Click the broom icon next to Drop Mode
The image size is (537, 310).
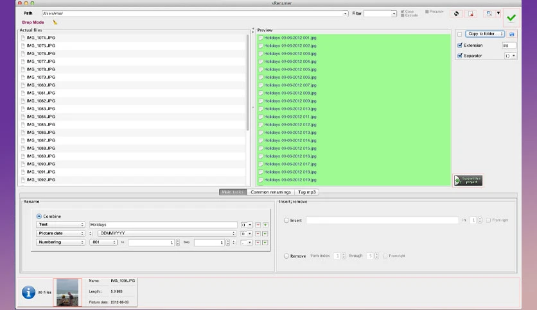pyautogui.click(x=55, y=22)
